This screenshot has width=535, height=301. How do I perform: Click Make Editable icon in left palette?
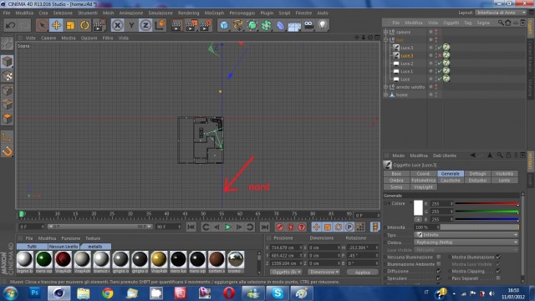pyautogui.click(x=7, y=43)
